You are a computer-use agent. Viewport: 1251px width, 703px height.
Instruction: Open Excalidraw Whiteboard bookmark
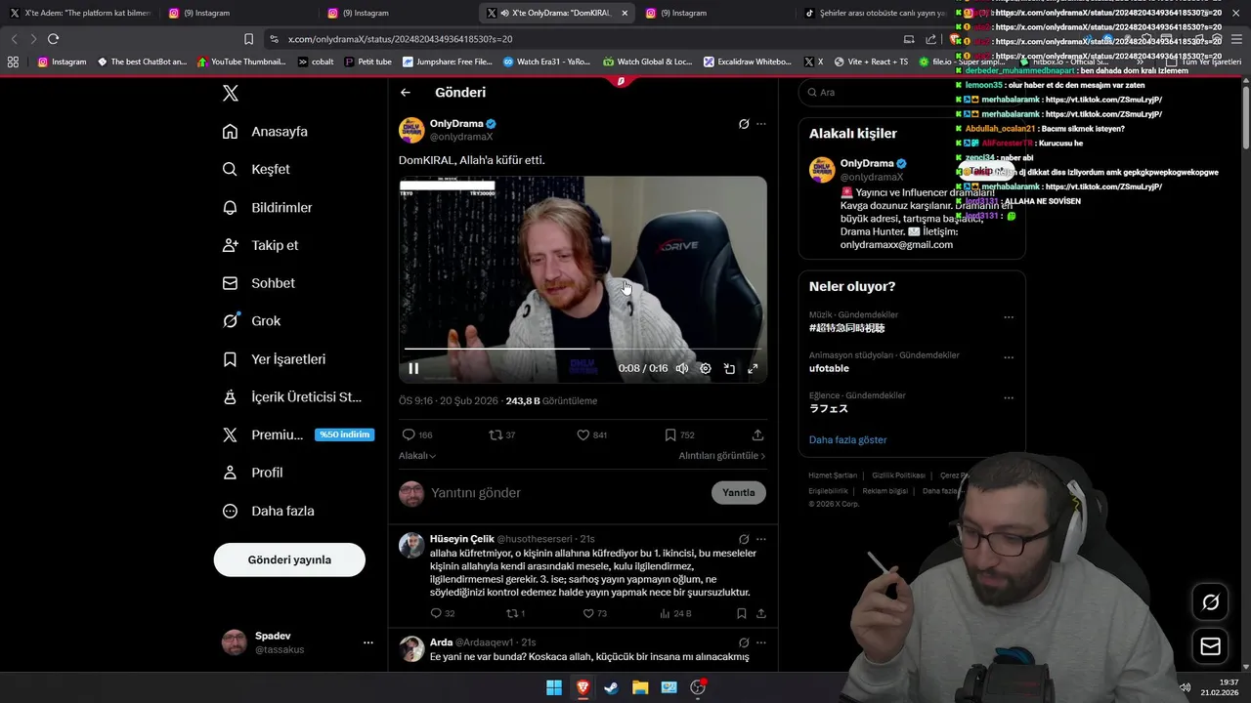pyautogui.click(x=748, y=62)
